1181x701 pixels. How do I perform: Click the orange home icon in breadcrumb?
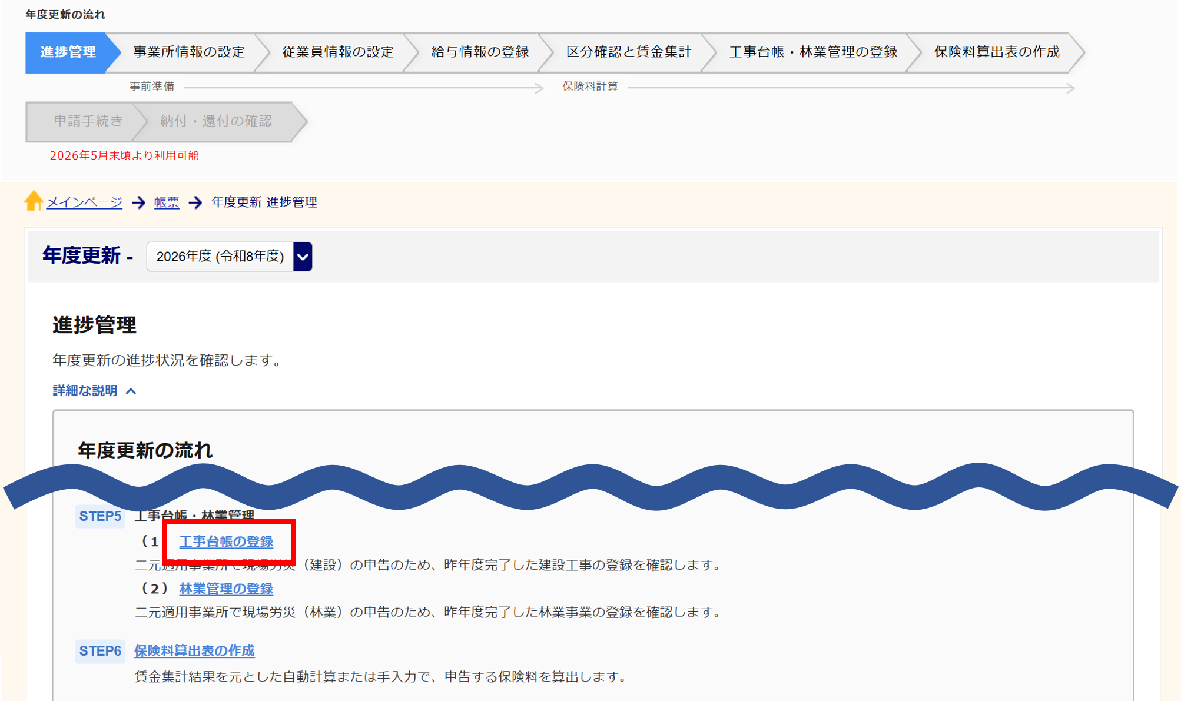pos(34,201)
